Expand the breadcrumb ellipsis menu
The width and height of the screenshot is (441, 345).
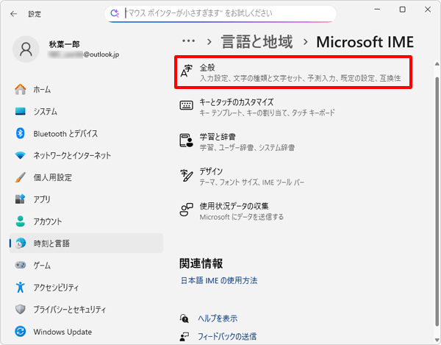point(188,41)
